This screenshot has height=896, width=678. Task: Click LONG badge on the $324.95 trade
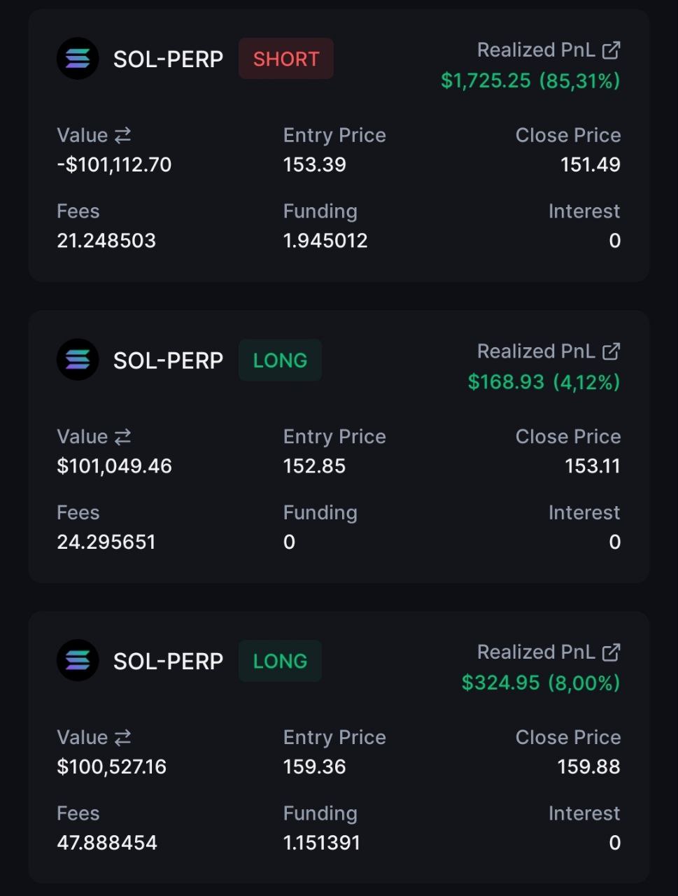point(280,661)
